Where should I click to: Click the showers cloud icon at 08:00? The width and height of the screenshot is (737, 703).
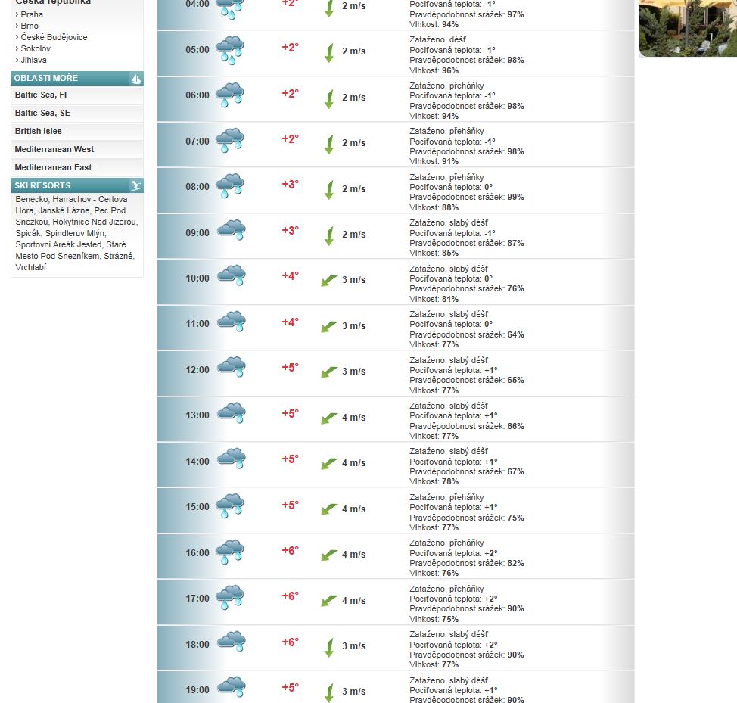[230, 185]
